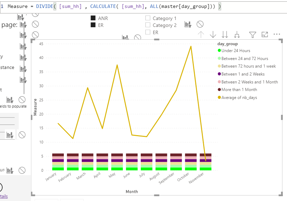
Task: Click the ALL function in the formula
Action: pos(154,7)
